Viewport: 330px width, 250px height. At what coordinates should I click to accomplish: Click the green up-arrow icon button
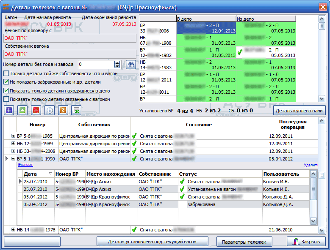[22, 110]
